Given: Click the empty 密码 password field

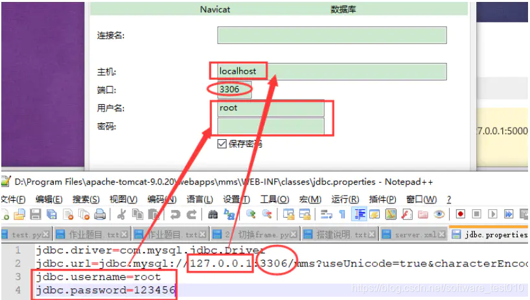Looking at the screenshot, I should tap(271, 126).
